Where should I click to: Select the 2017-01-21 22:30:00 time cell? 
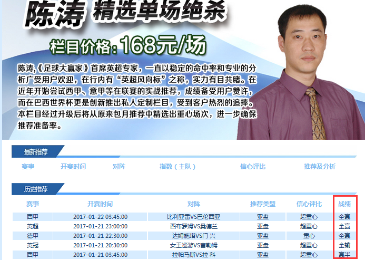pos(100,236)
